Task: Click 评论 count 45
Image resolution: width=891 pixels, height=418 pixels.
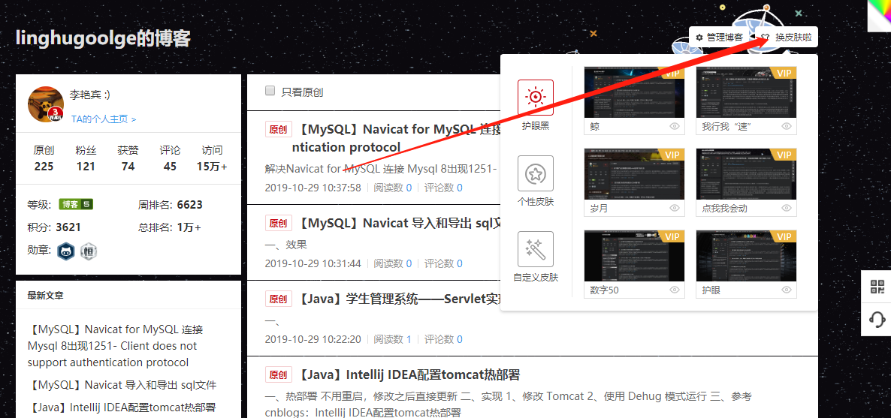Action: (x=170, y=167)
